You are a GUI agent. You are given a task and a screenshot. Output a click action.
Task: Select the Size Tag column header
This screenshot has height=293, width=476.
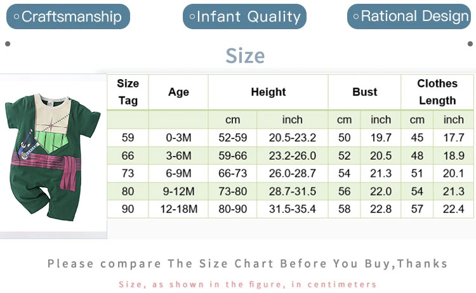click(128, 92)
